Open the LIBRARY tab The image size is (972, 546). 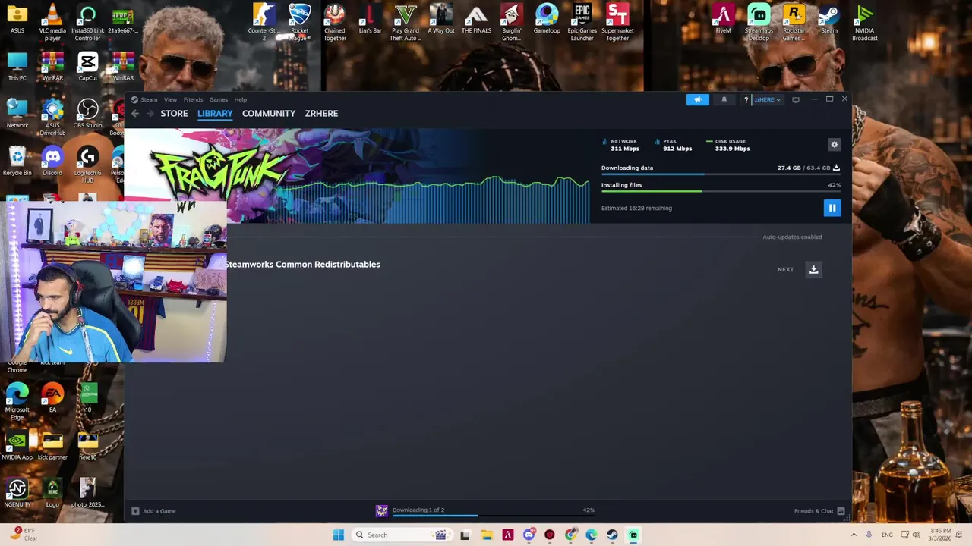[215, 114]
